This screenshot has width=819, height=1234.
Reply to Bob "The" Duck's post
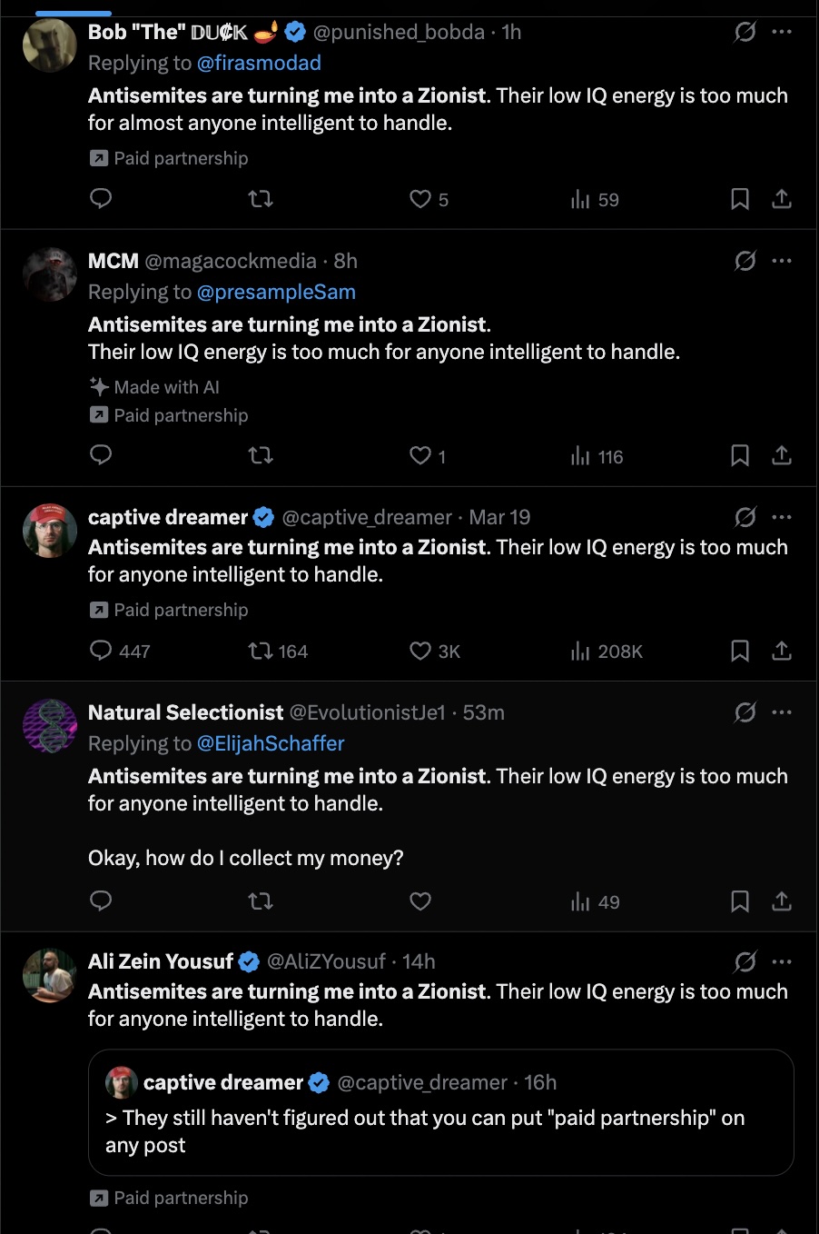(x=101, y=198)
